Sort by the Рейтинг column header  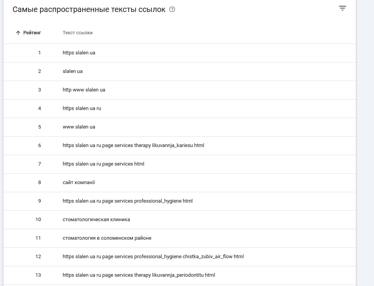click(32, 33)
